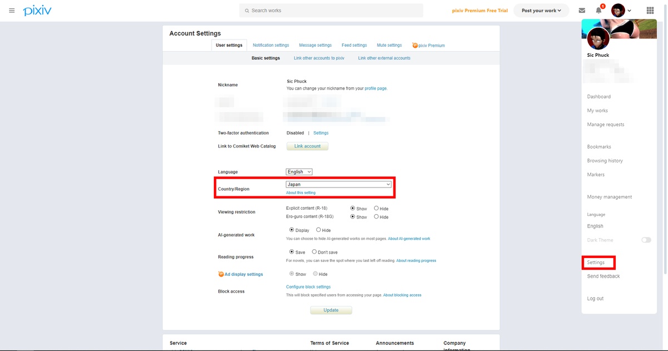668x351 pixels.
Task: Expand the Country/Region dropdown
Action: pyautogui.click(x=339, y=184)
